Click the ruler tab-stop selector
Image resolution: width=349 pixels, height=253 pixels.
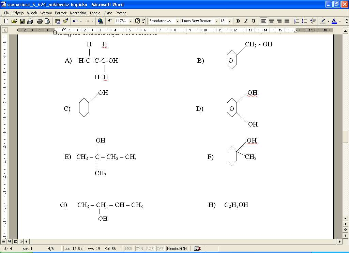pyautogui.click(x=5, y=30)
